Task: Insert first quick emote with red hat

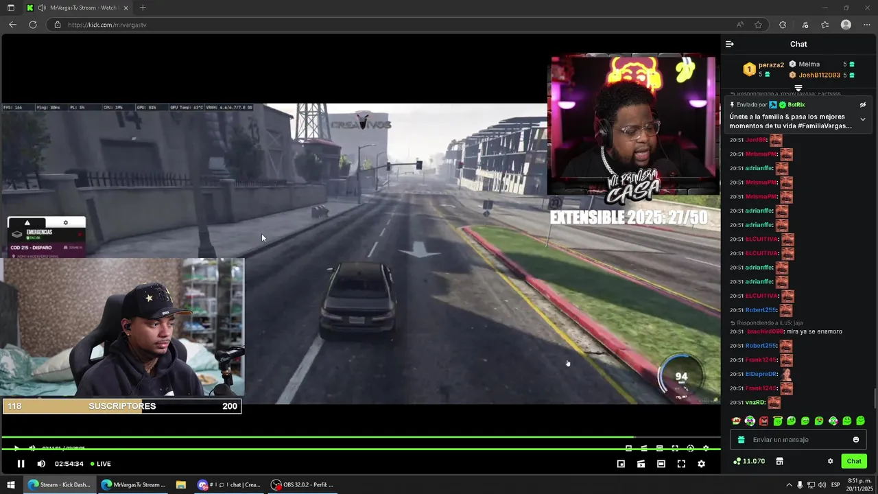Action: [736, 421]
